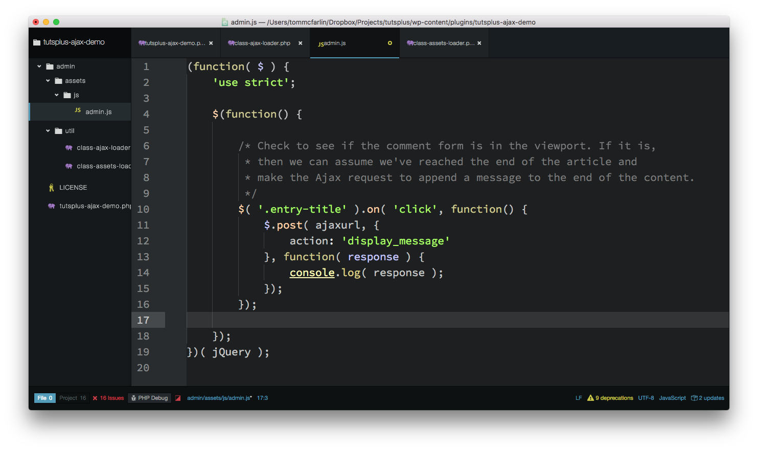
Task: Open the UTF-8 encoding selector
Action: (646, 398)
